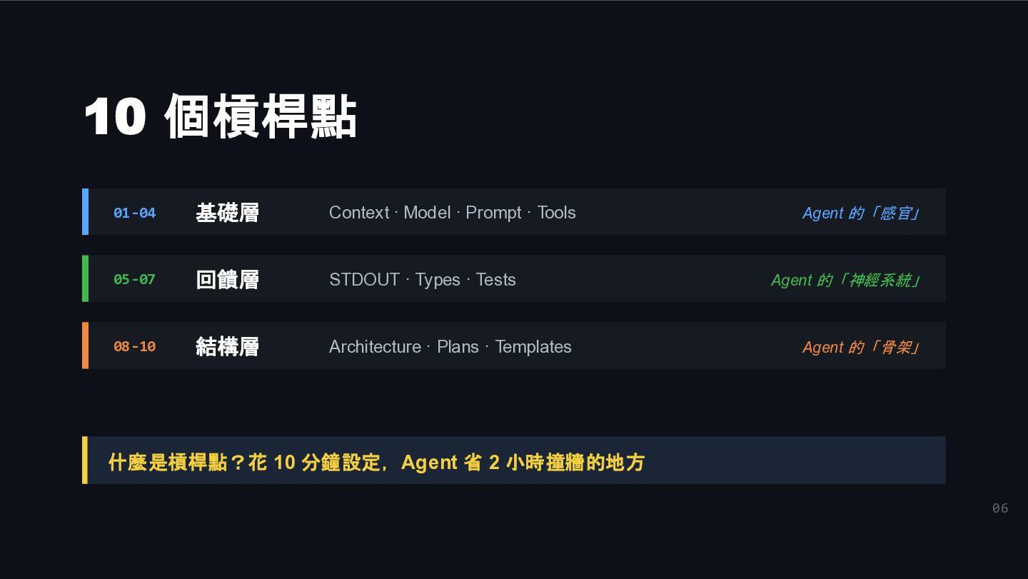Image resolution: width=1028 pixels, height=579 pixels.
Task: Click the 回饋層 layer heading
Action: click(x=227, y=279)
